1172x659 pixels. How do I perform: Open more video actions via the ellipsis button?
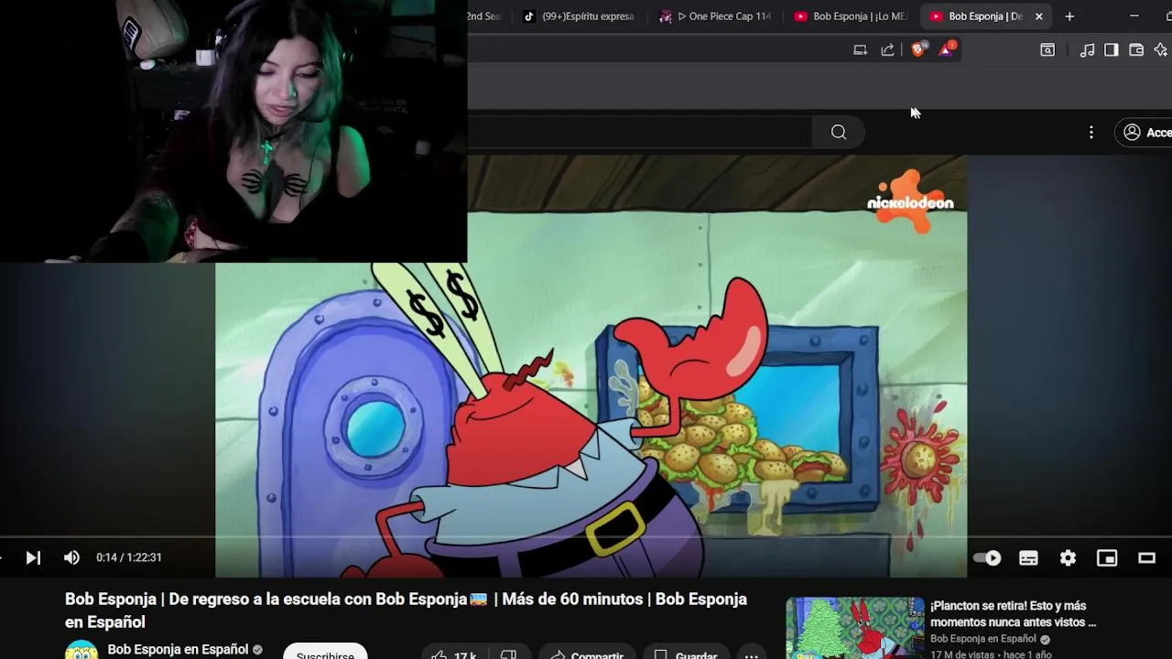coord(751,653)
